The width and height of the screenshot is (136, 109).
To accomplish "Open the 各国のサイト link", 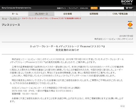I will (61, 8).
